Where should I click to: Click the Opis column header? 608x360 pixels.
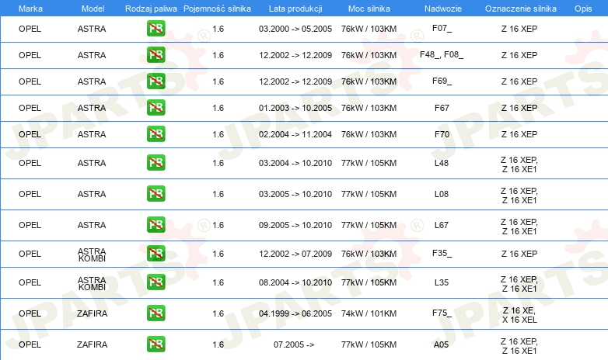[583, 9]
